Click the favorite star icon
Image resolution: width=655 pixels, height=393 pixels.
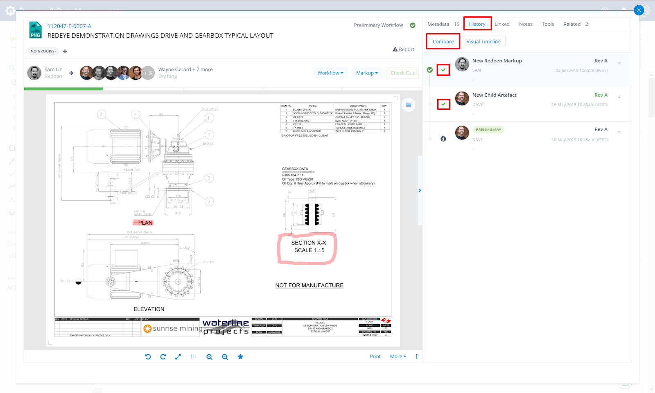pos(240,357)
